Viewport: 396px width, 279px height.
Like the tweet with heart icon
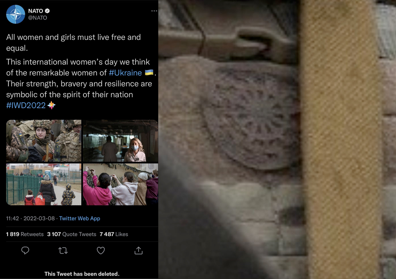(101, 250)
